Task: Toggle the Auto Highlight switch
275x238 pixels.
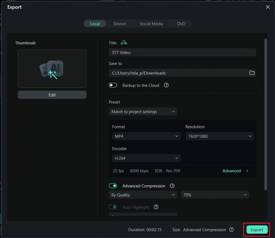Action: click(x=113, y=207)
